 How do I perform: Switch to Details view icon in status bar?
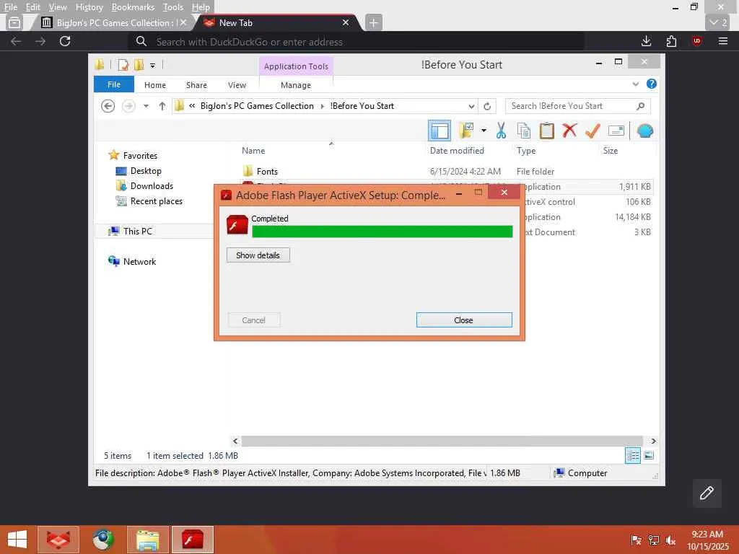[x=632, y=456]
